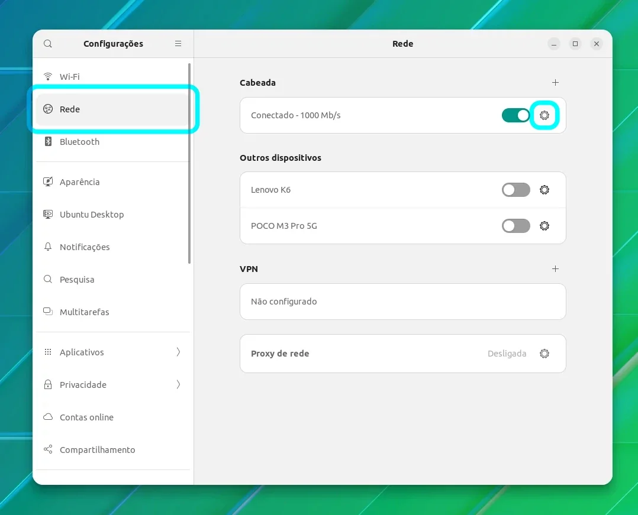Open the wired connection gear settings
This screenshot has width=638, height=515.
tap(544, 115)
